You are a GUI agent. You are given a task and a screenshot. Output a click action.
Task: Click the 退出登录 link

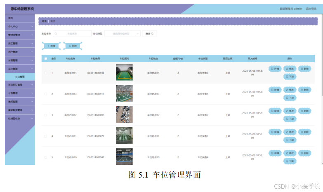(311, 9)
